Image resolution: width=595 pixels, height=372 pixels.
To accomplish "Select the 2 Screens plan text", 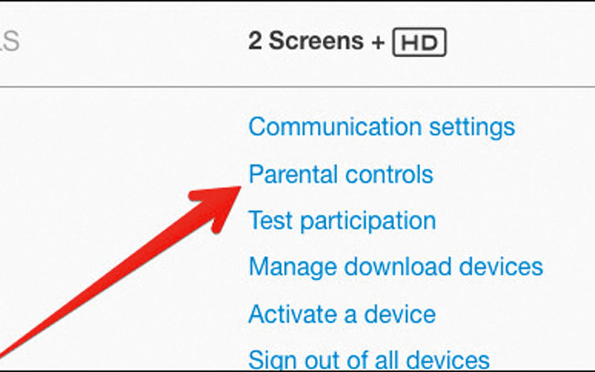I will pos(307,42).
